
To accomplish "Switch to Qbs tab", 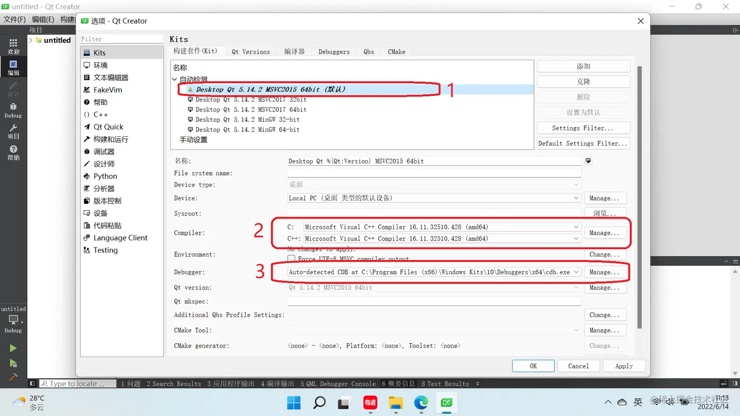I will 369,52.
